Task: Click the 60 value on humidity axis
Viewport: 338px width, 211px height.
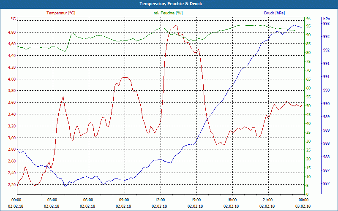Action: tap(308, 88)
